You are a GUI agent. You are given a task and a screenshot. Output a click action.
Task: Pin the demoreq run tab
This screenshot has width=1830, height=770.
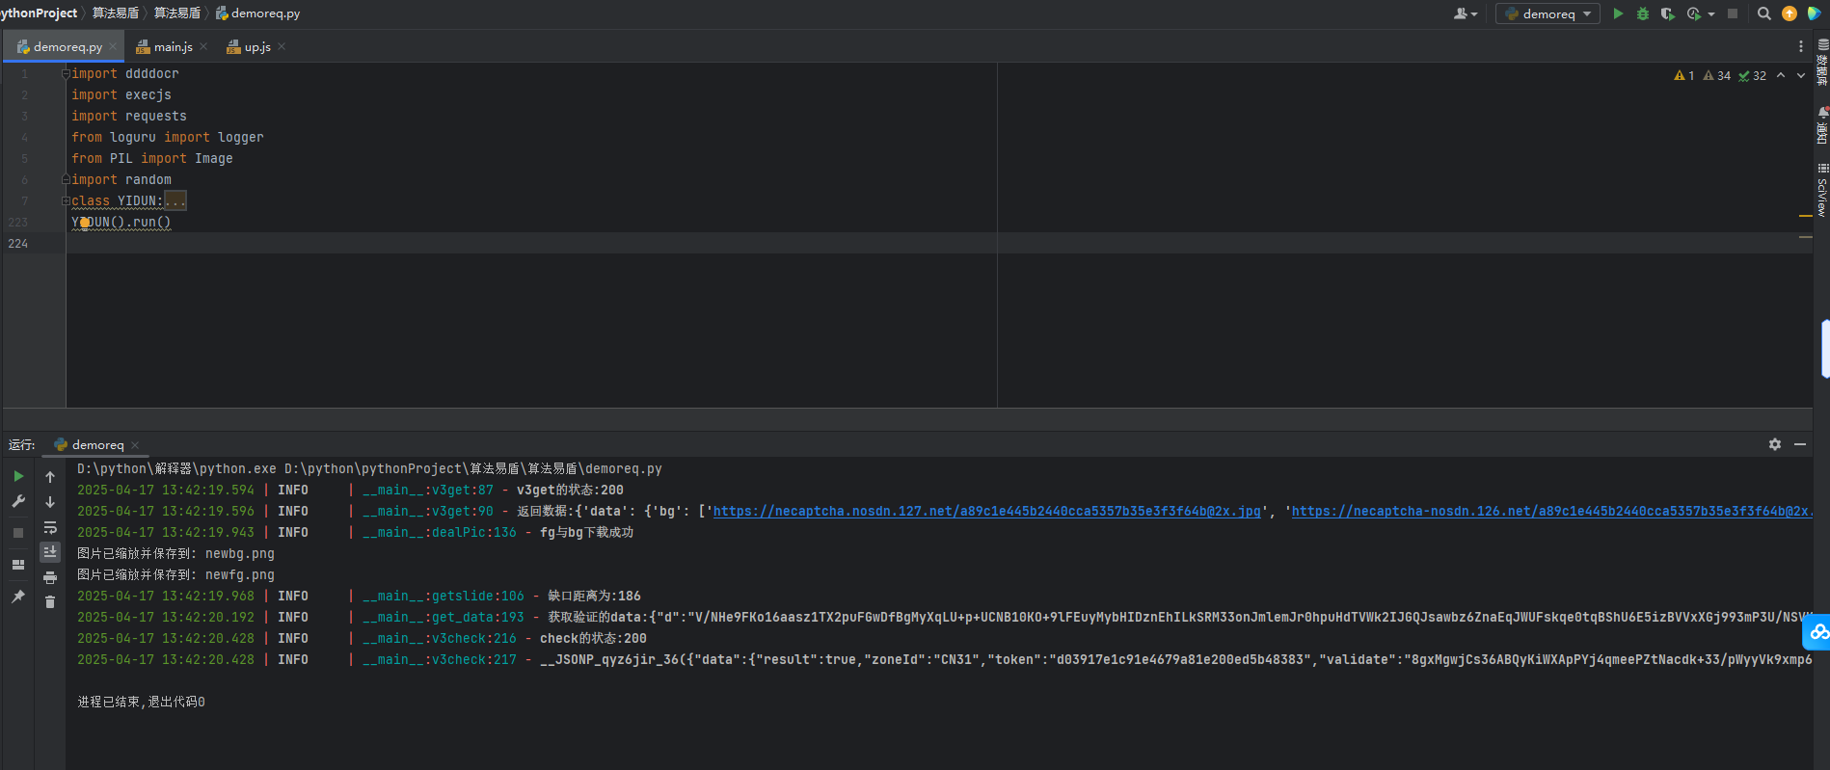coord(18,597)
